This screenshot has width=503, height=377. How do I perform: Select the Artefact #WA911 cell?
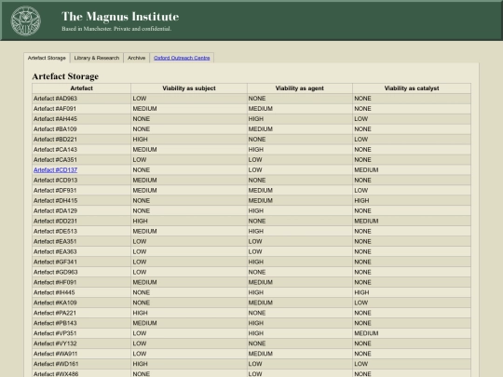tap(81, 354)
